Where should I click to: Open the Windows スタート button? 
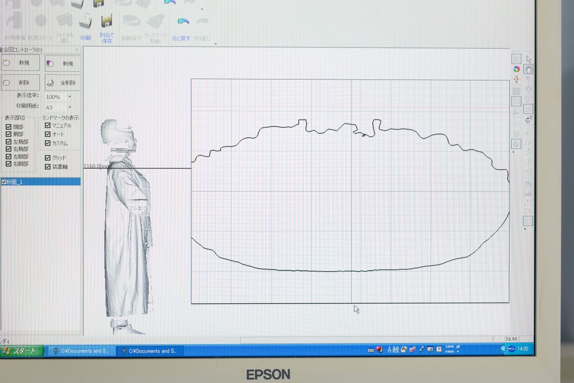point(22,351)
